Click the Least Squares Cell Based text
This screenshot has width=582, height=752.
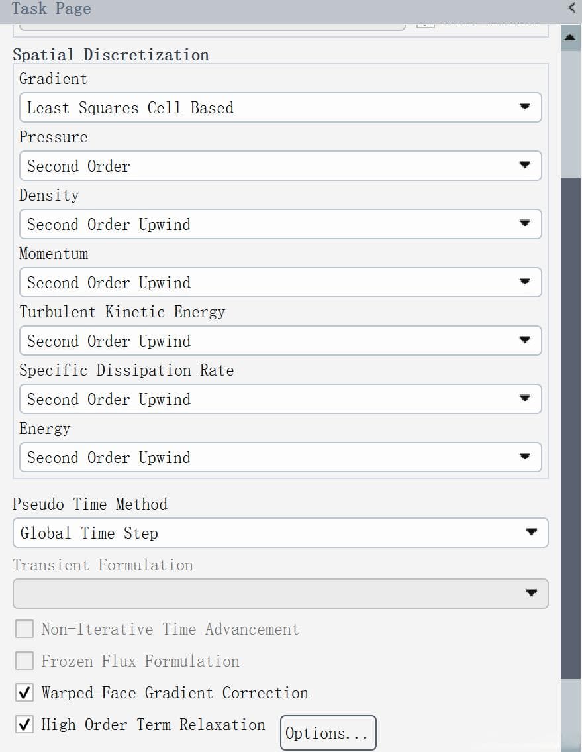(x=130, y=107)
